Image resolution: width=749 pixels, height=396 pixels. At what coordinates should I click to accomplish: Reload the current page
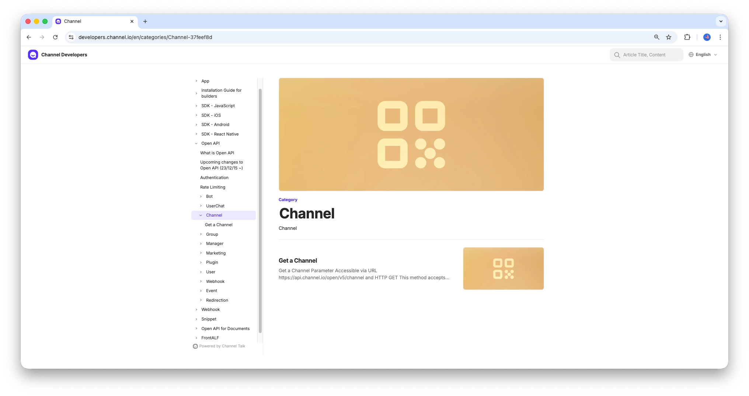55,37
